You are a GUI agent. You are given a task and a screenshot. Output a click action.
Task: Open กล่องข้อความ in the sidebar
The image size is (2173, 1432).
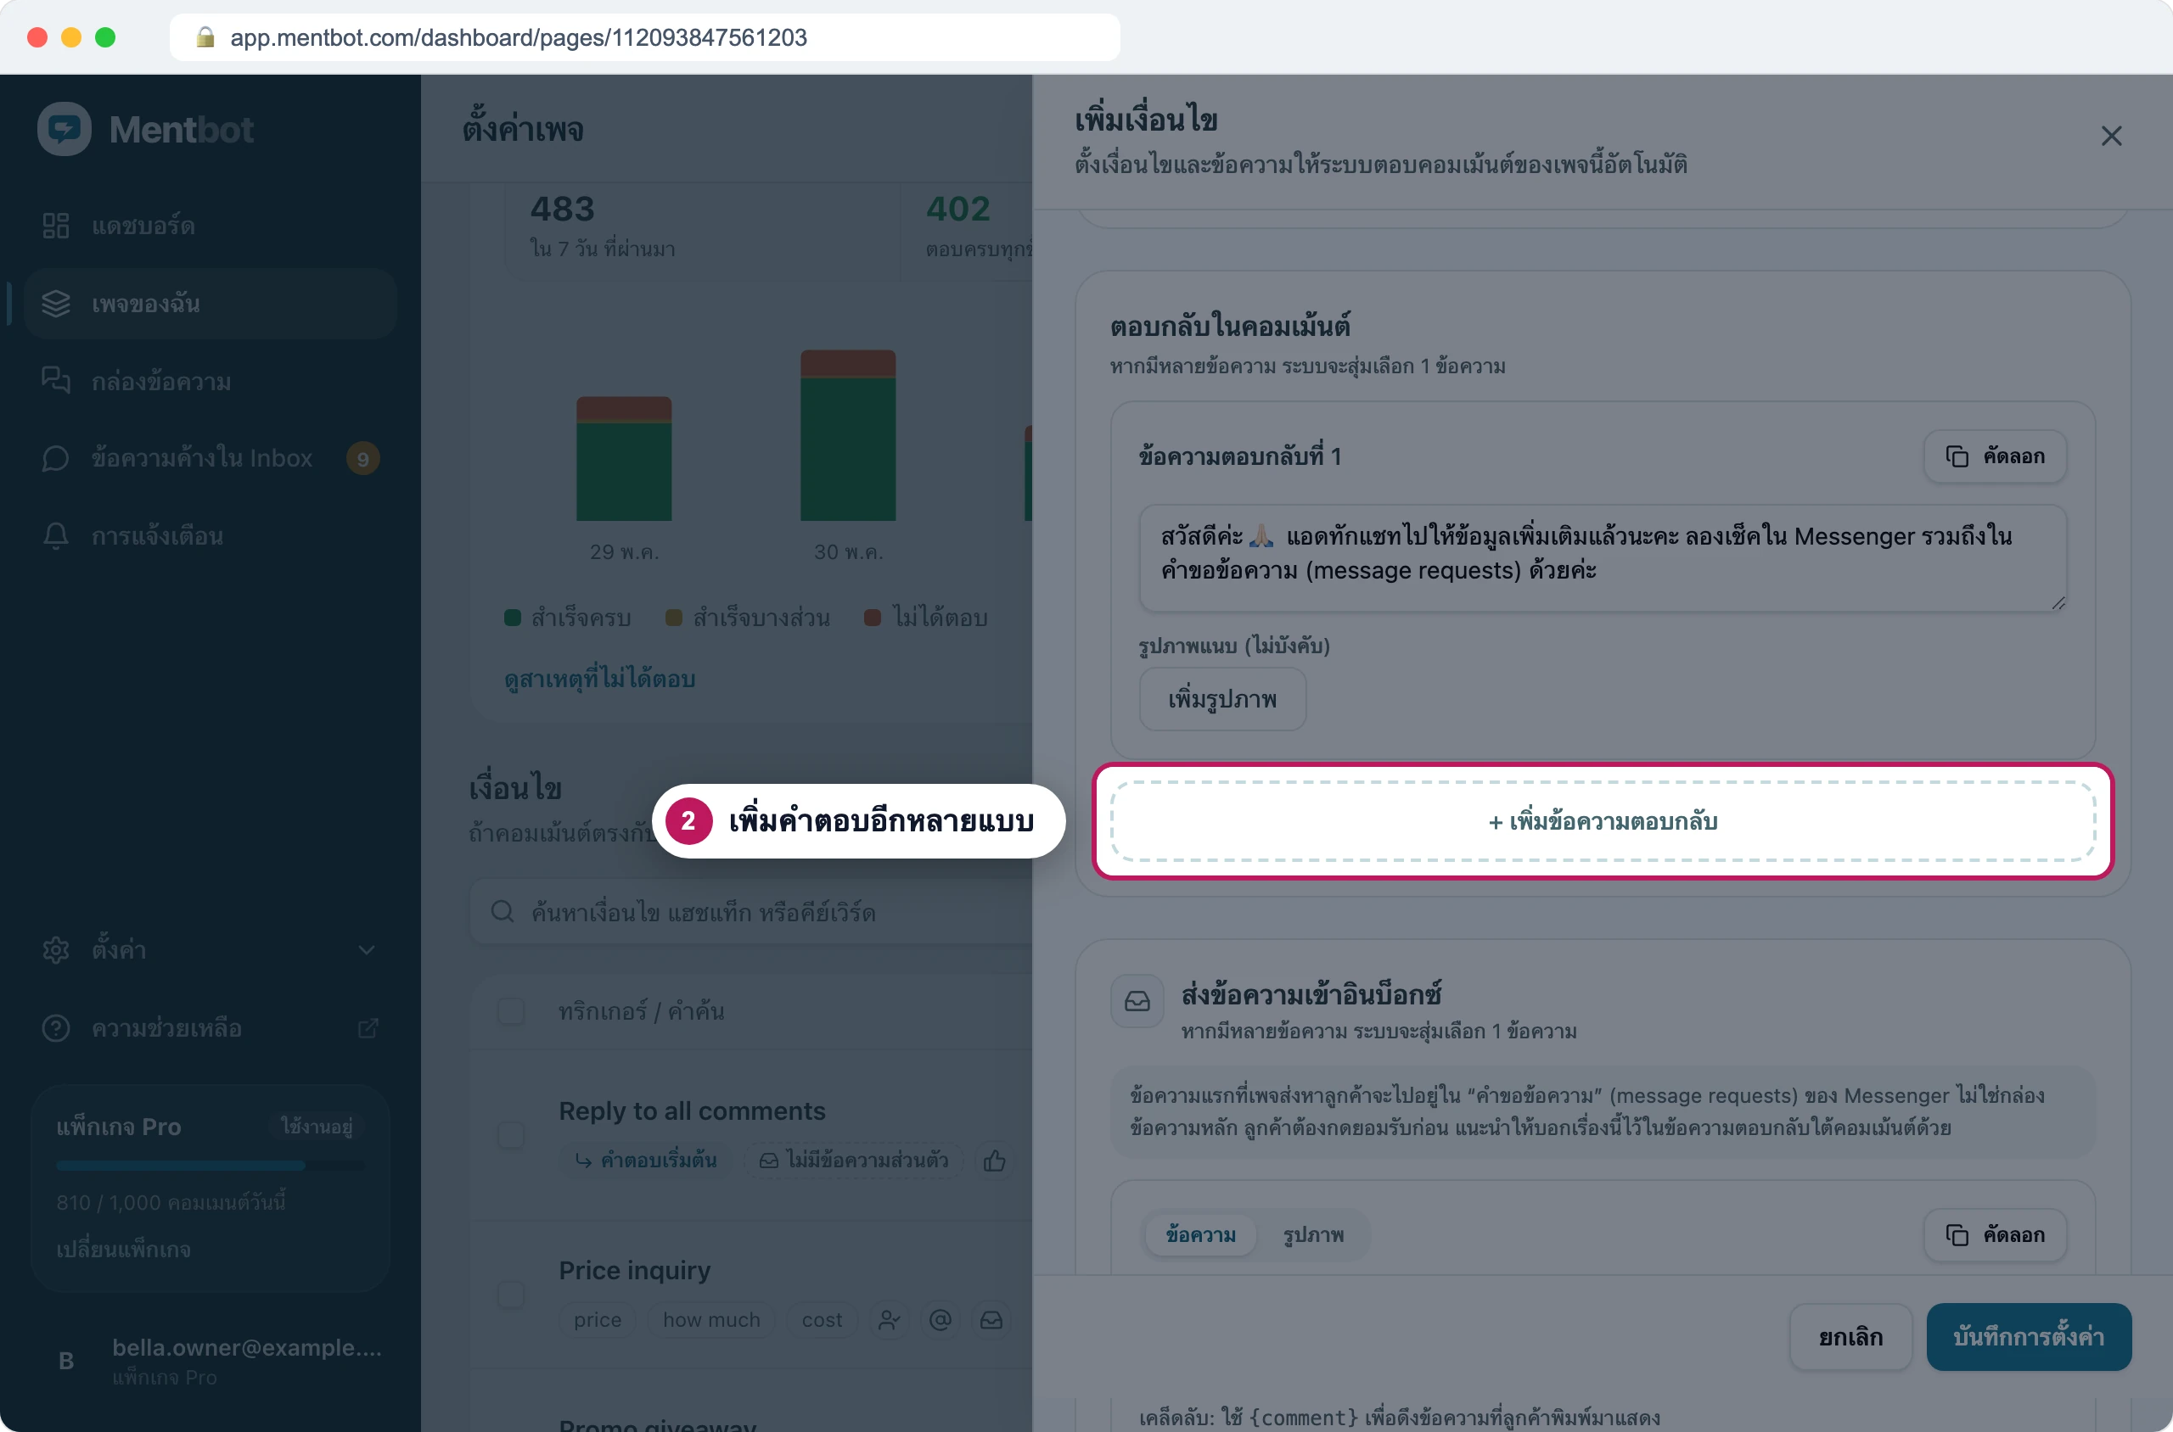[x=211, y=381]
